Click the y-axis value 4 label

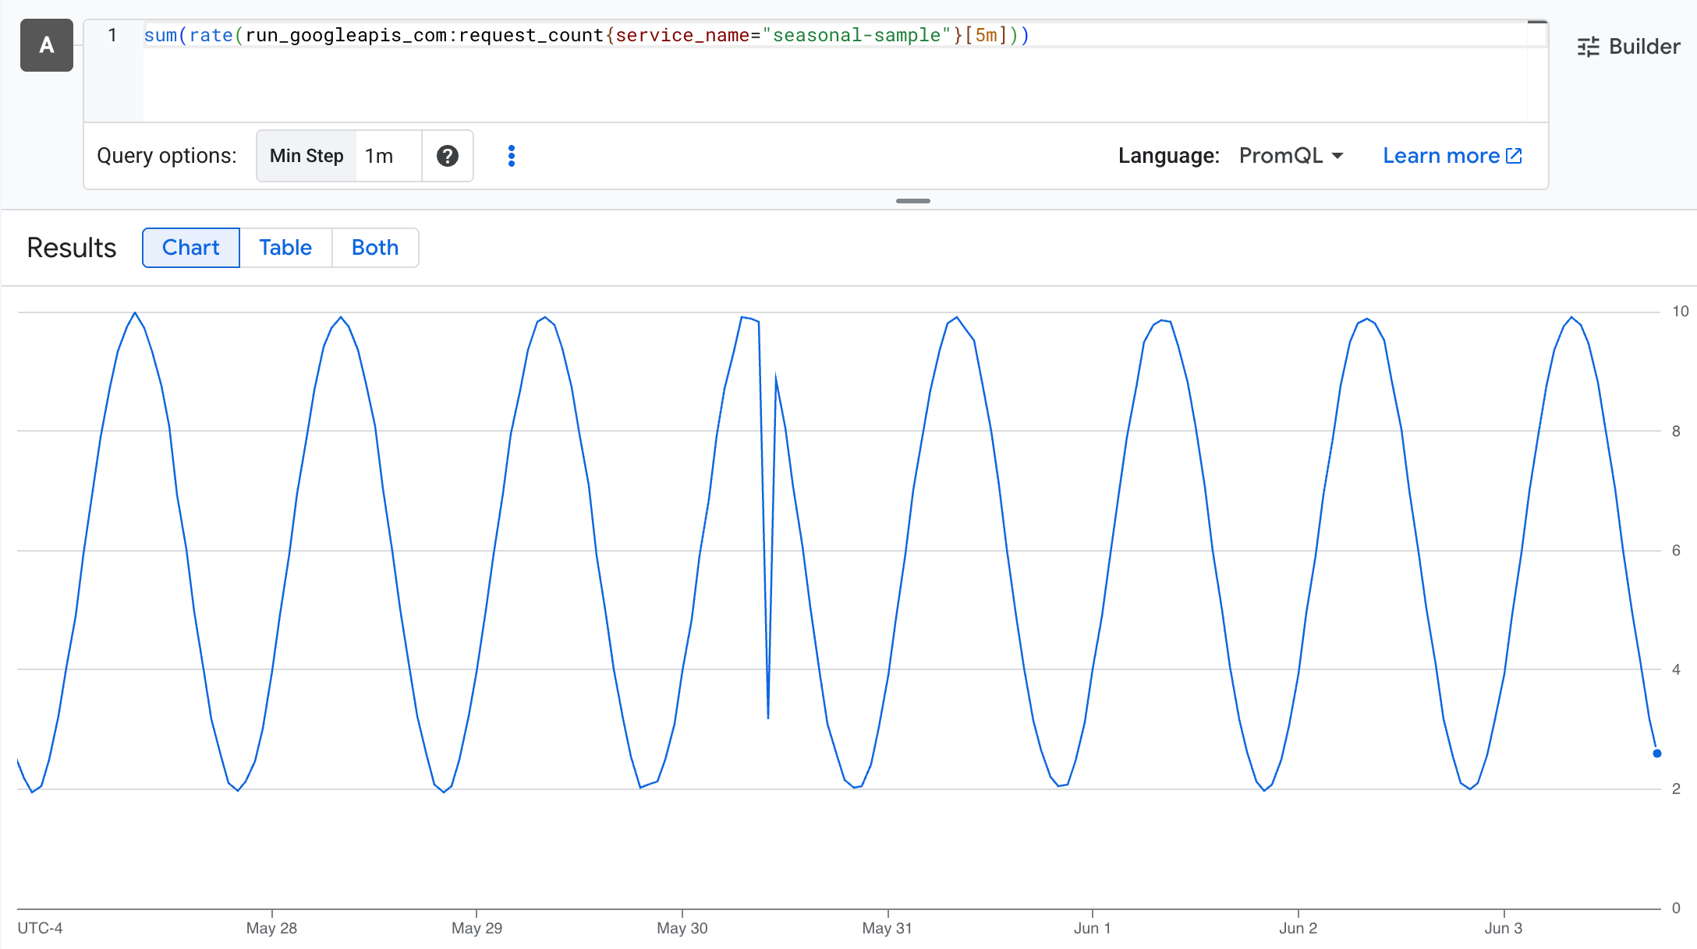point(1676,669)
